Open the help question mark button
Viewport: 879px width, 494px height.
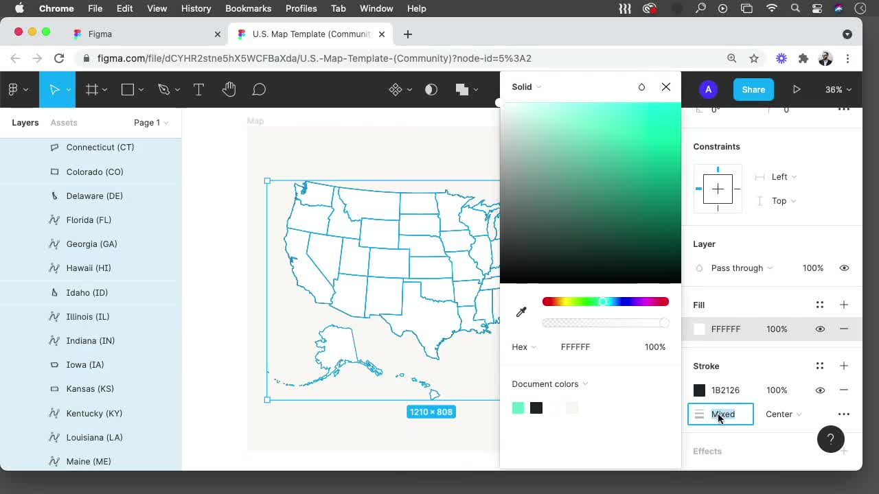[x=831, y=439]
